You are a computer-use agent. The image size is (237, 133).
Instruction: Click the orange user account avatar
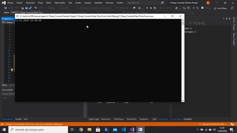pos(208,3)
